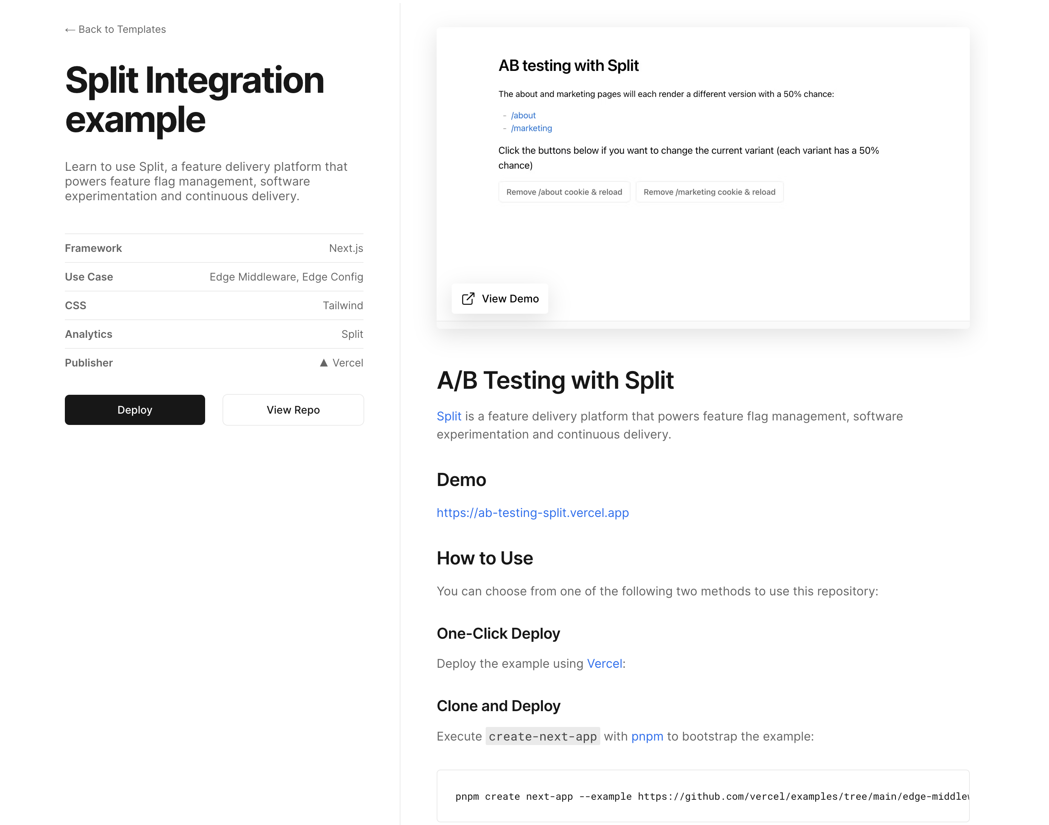1049x825 pixels.
Task: Click Remove /marketing cookie & reload button
Action: point(710,192)
